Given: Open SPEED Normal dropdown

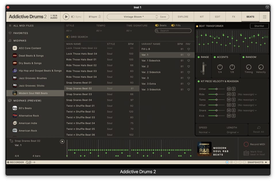Looking at the screenshot, I should (x=204, y=132).
